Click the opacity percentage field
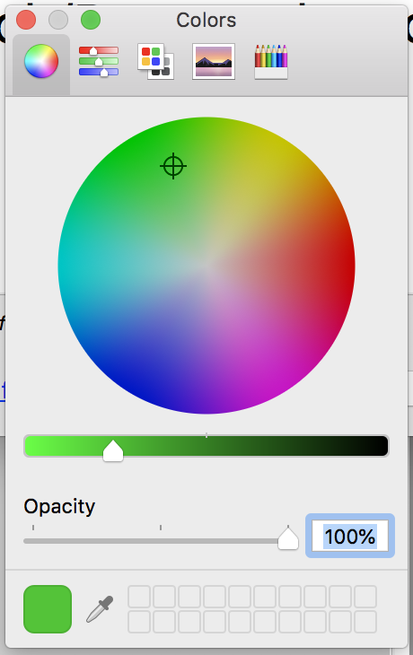The width and height of the screenshot is (413, 655). [x=350, y=536]
